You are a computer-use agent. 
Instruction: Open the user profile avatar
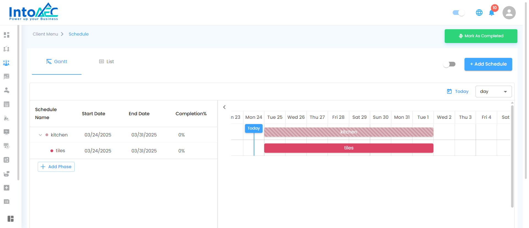pos(509,13)
